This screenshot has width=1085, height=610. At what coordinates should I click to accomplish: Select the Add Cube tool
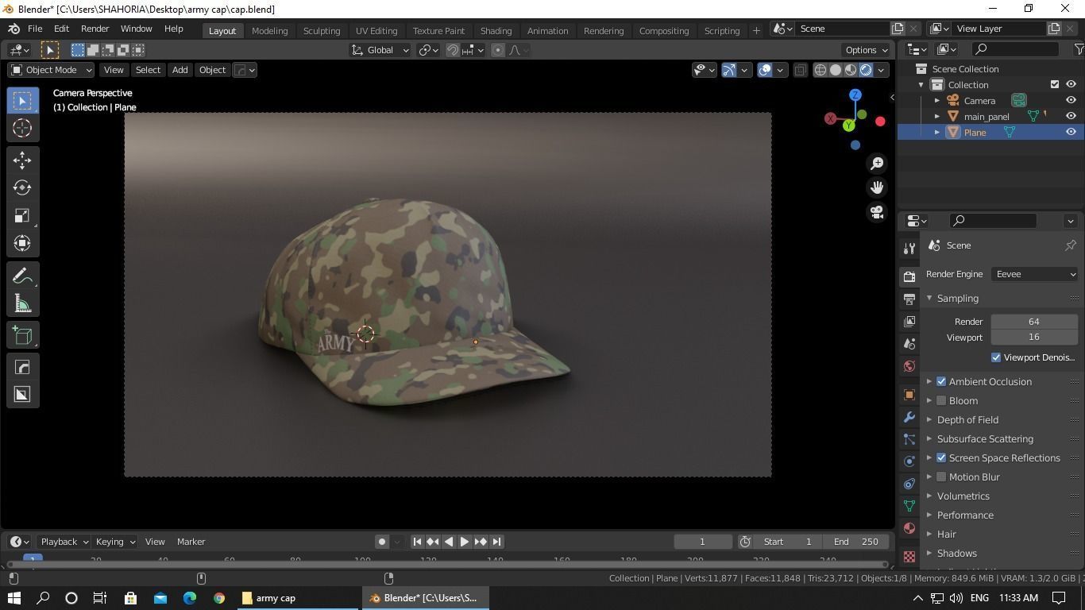22,335
